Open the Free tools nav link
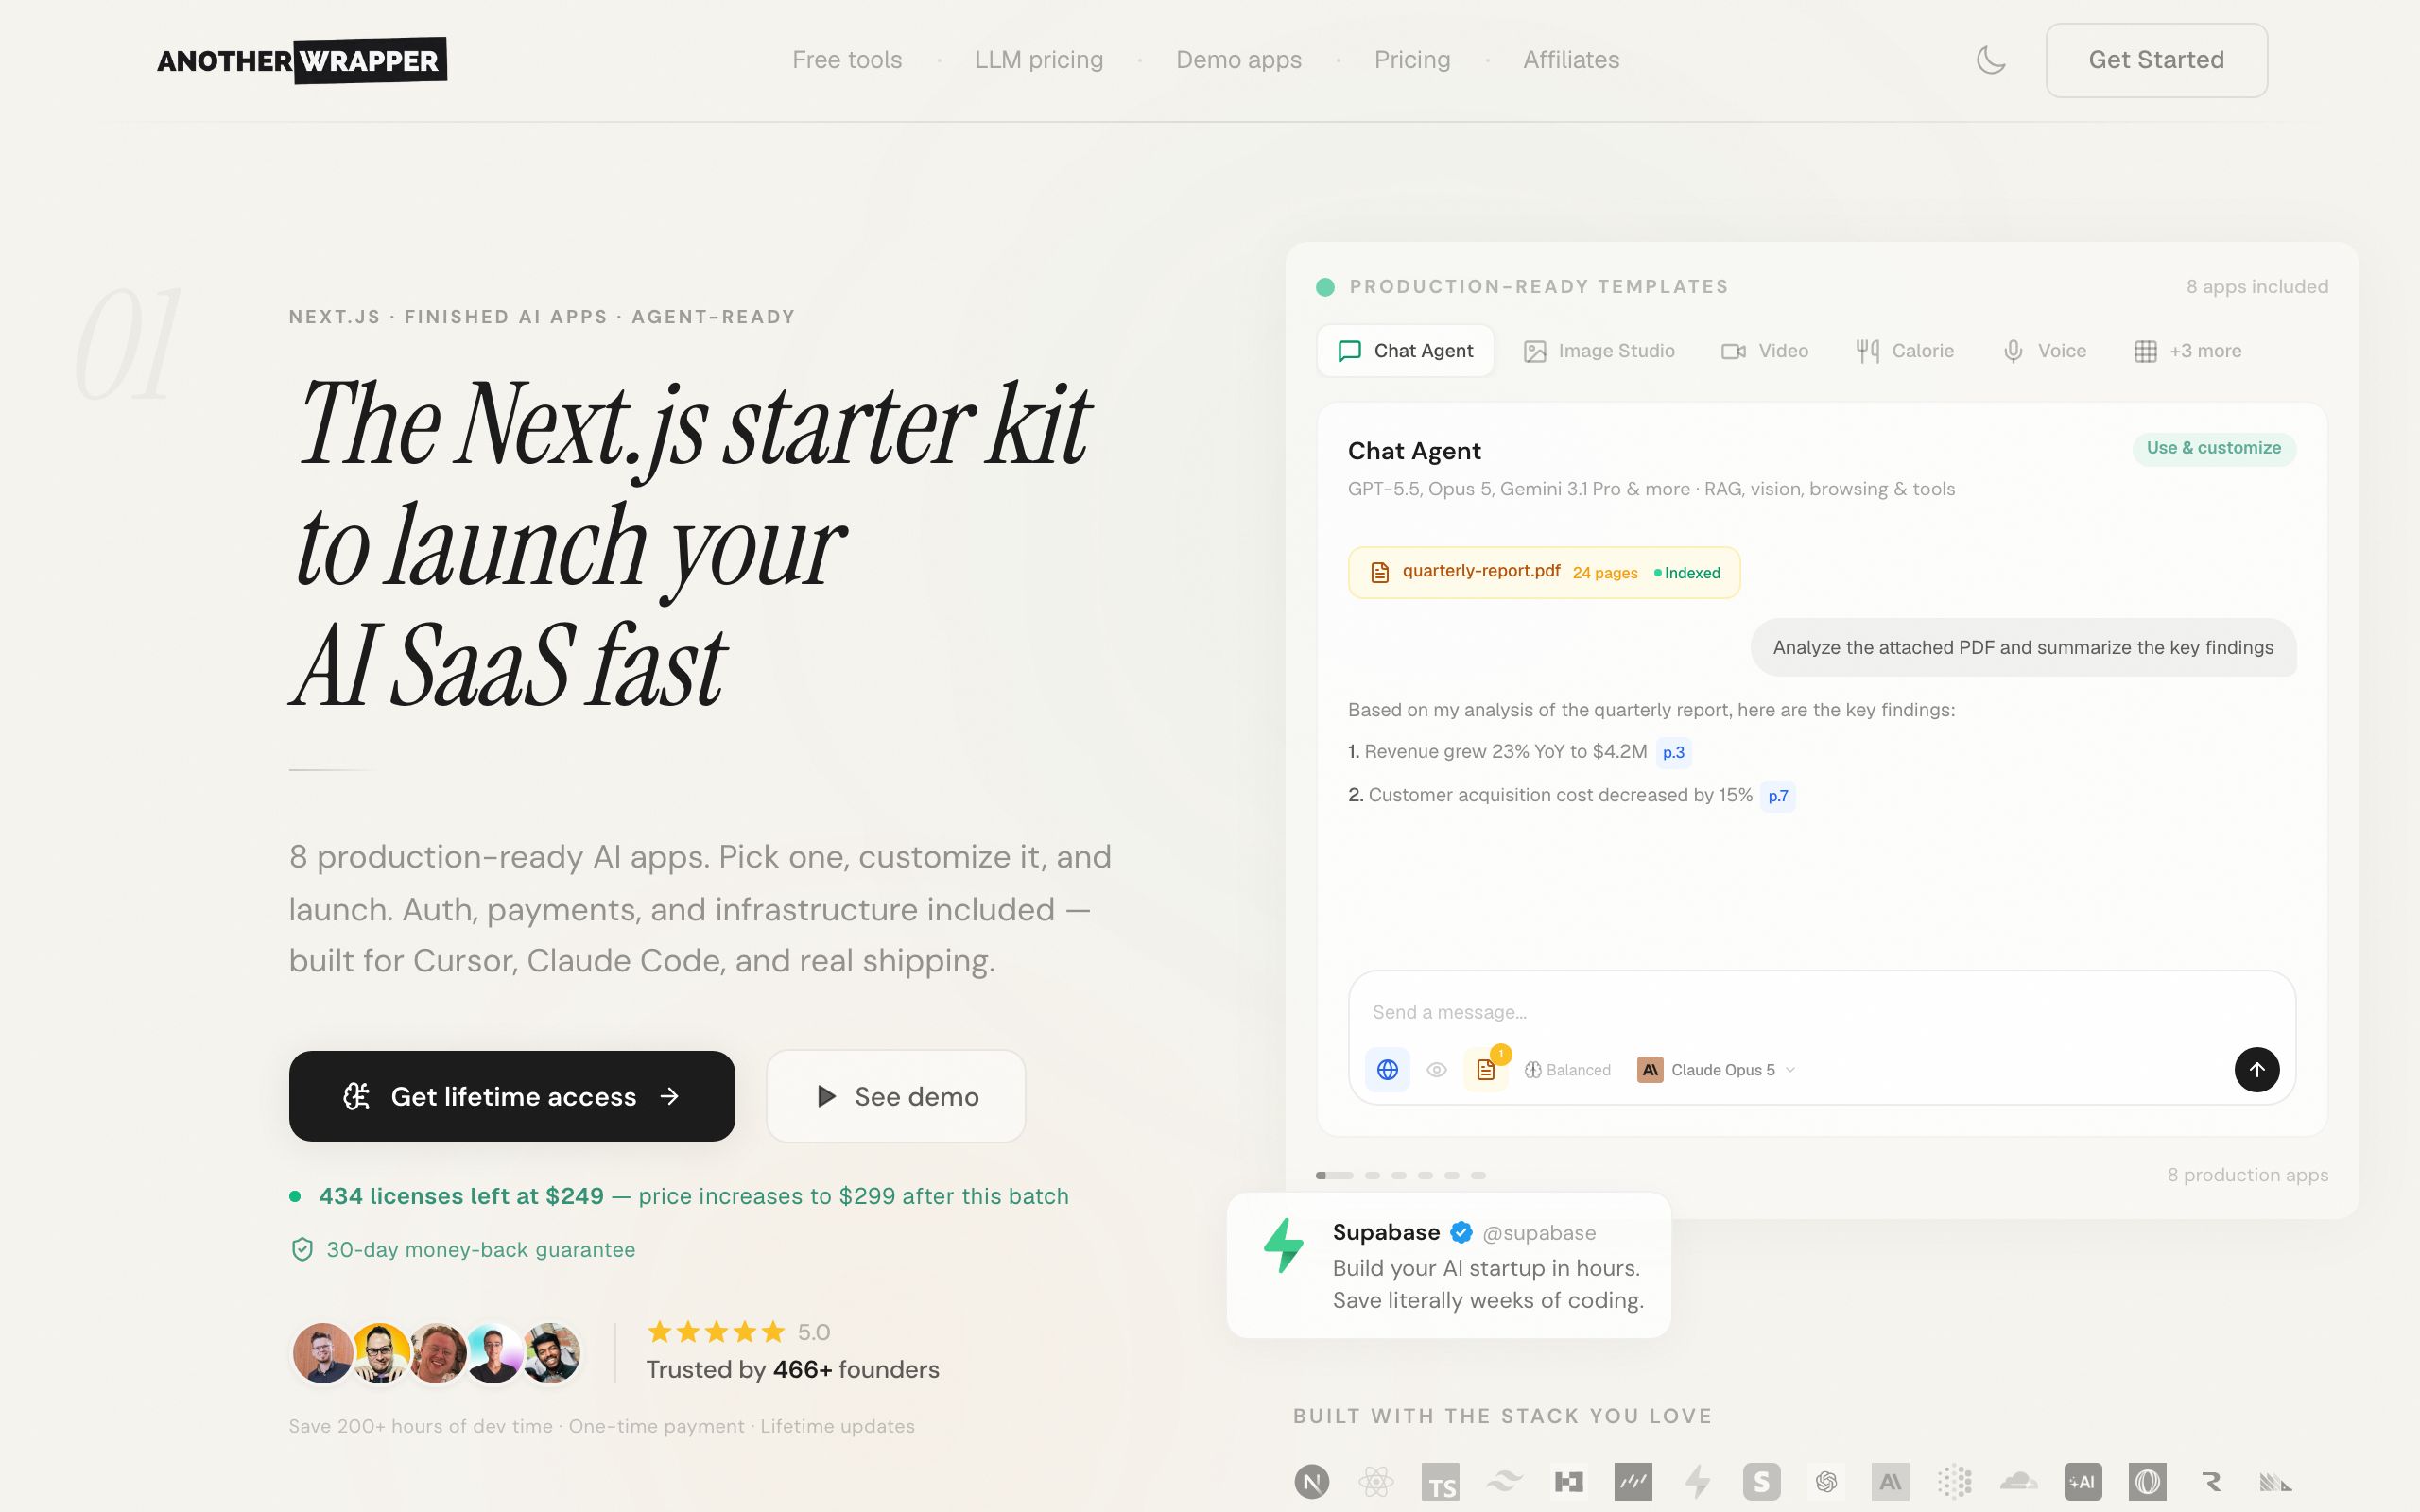The image size is (2420, 1512). click(847, 60)
